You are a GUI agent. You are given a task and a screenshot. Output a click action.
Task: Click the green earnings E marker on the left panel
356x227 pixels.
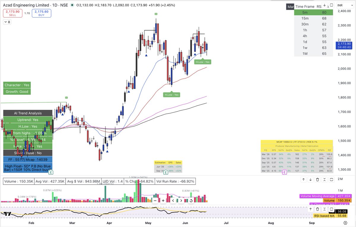(x=51, y=172)
